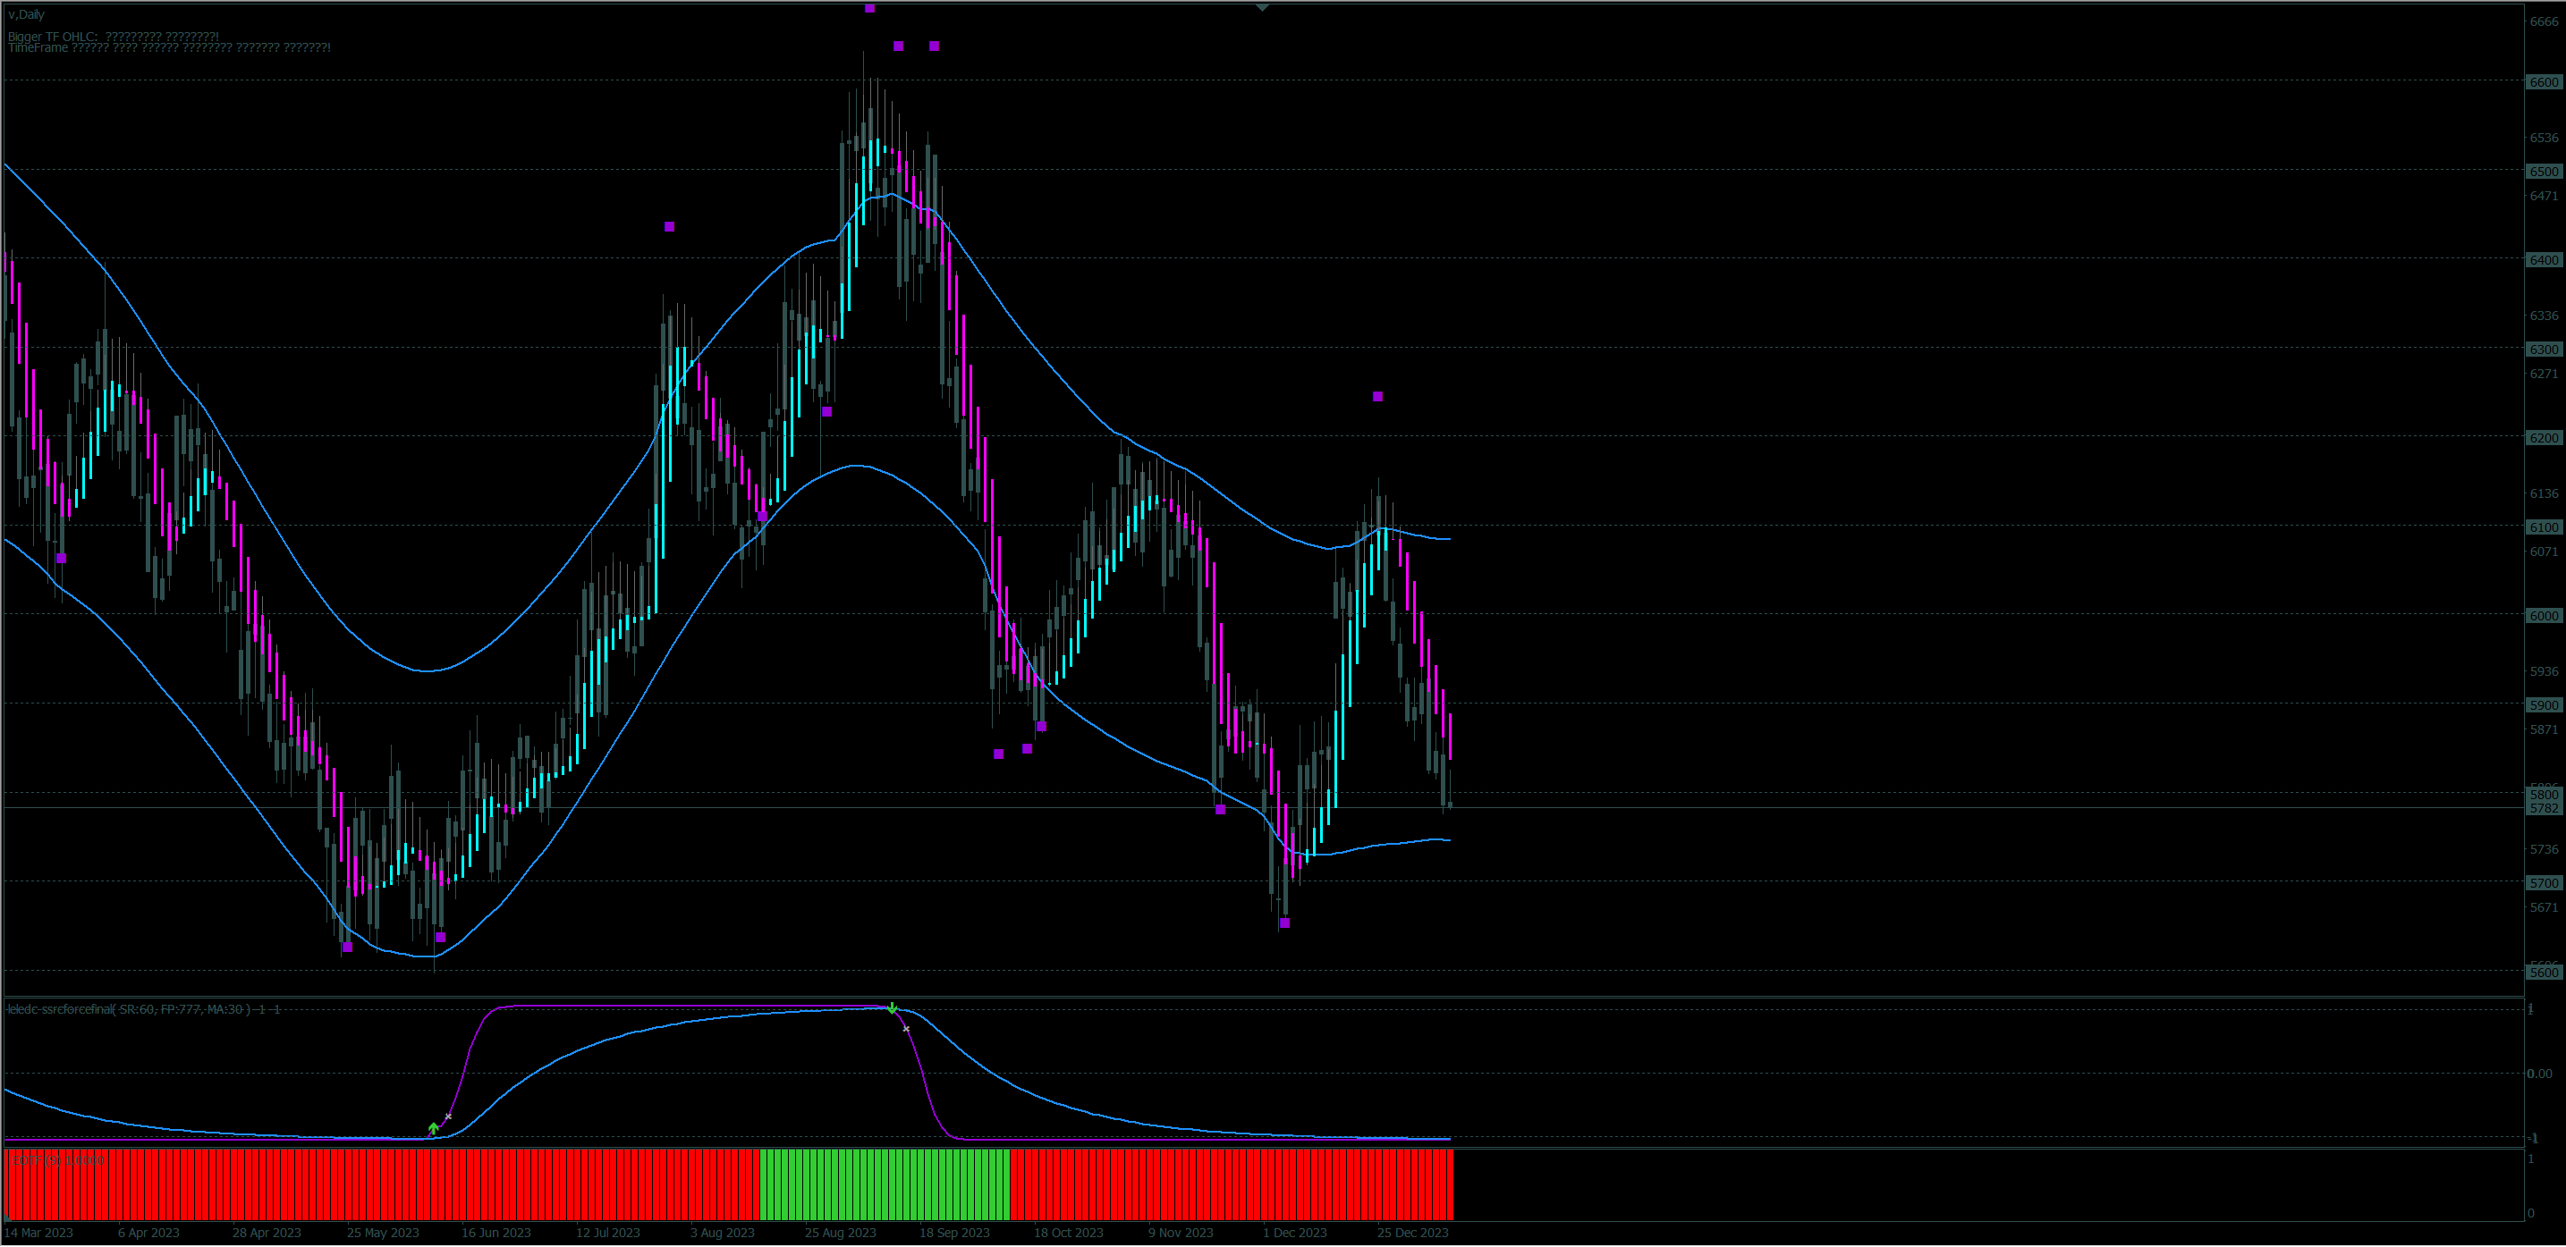Select the purple square above the late July peak
This screenshot has width=2566, height=1247.
point(669,227)
